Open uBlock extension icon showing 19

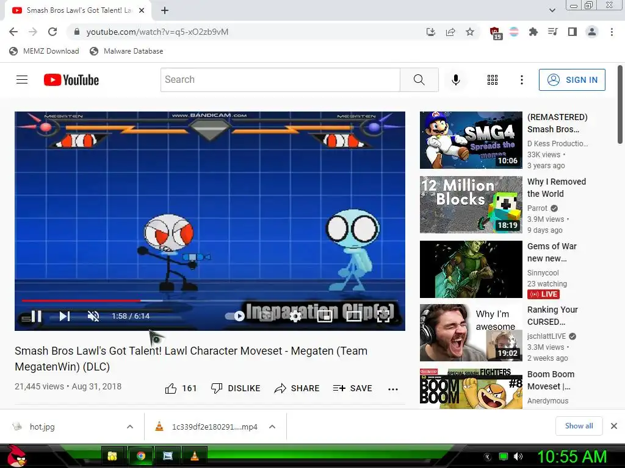(x=495, y=33)
